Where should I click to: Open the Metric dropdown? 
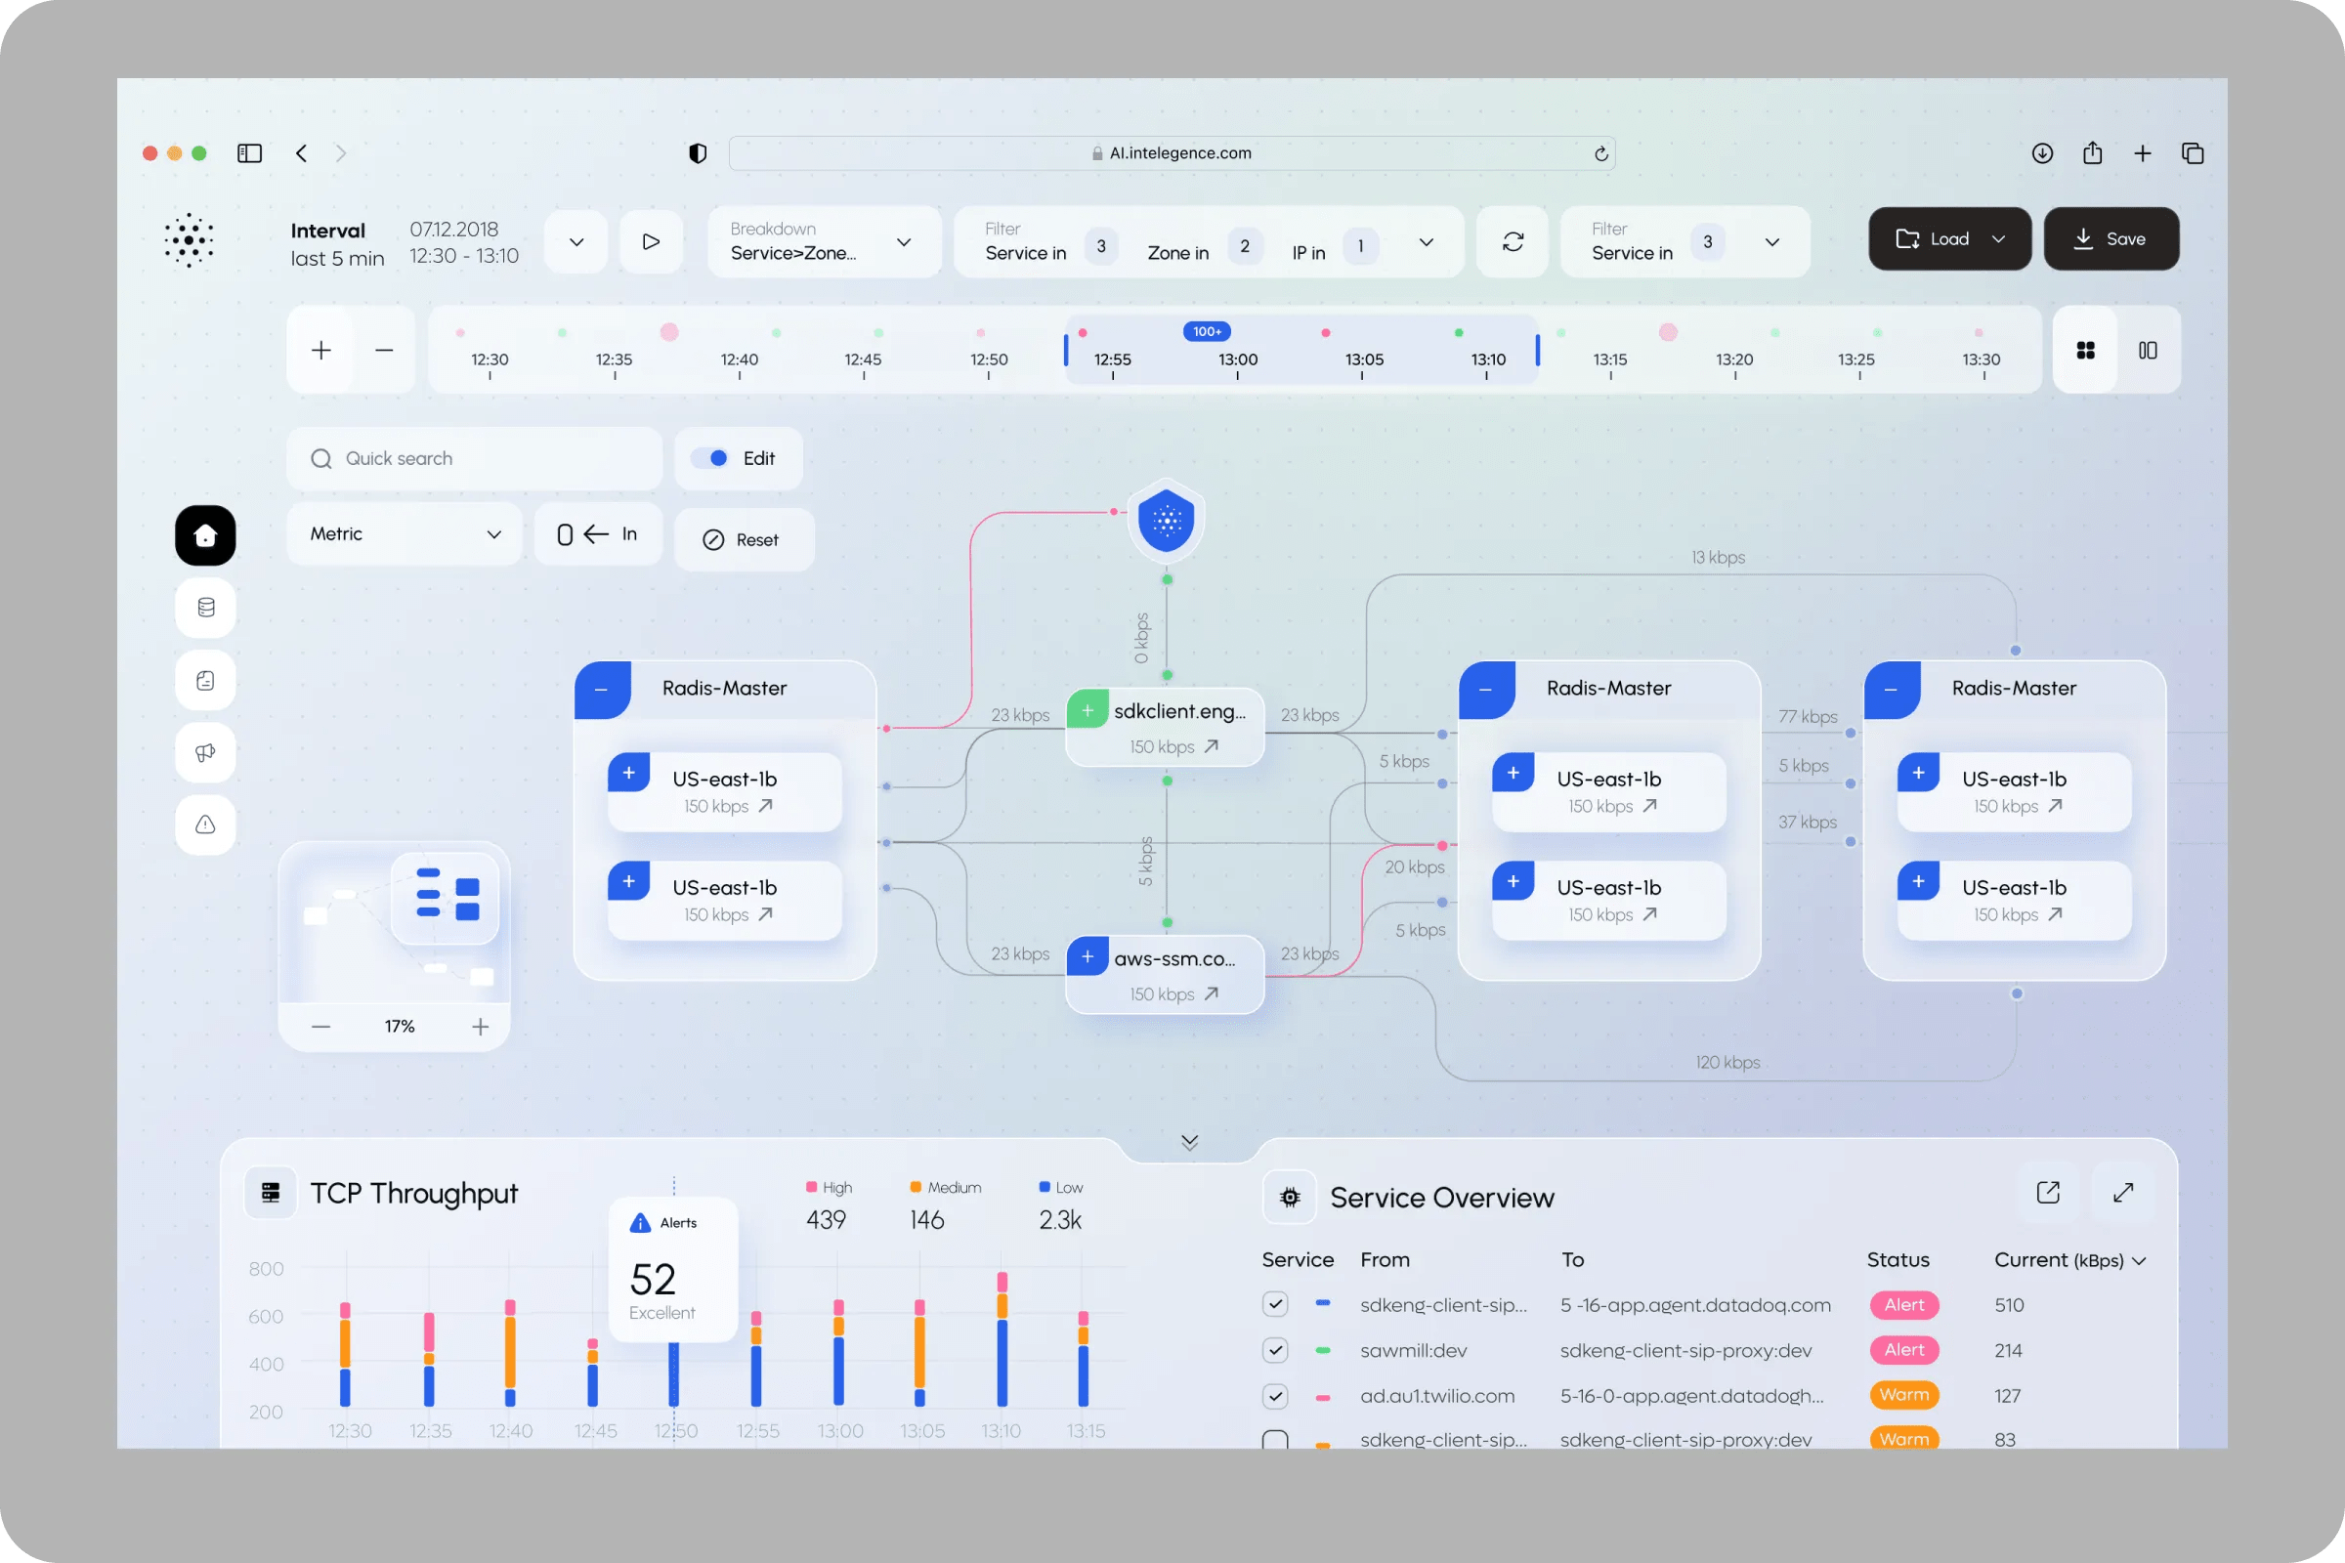404,533
